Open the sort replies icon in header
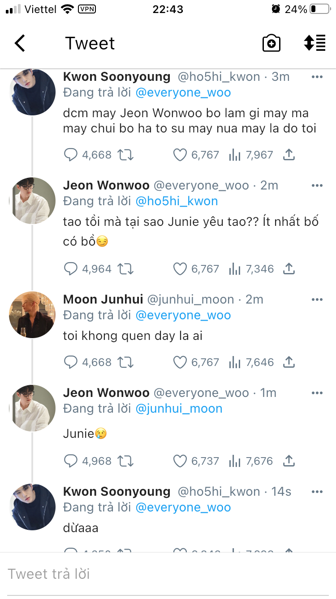The image size is (336, 599). pos(315,43)
